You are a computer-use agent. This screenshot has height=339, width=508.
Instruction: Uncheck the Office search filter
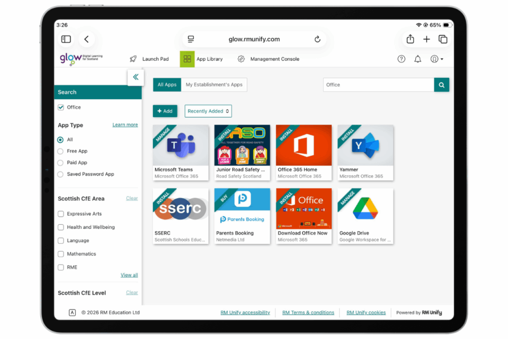(x=61, y=107)
